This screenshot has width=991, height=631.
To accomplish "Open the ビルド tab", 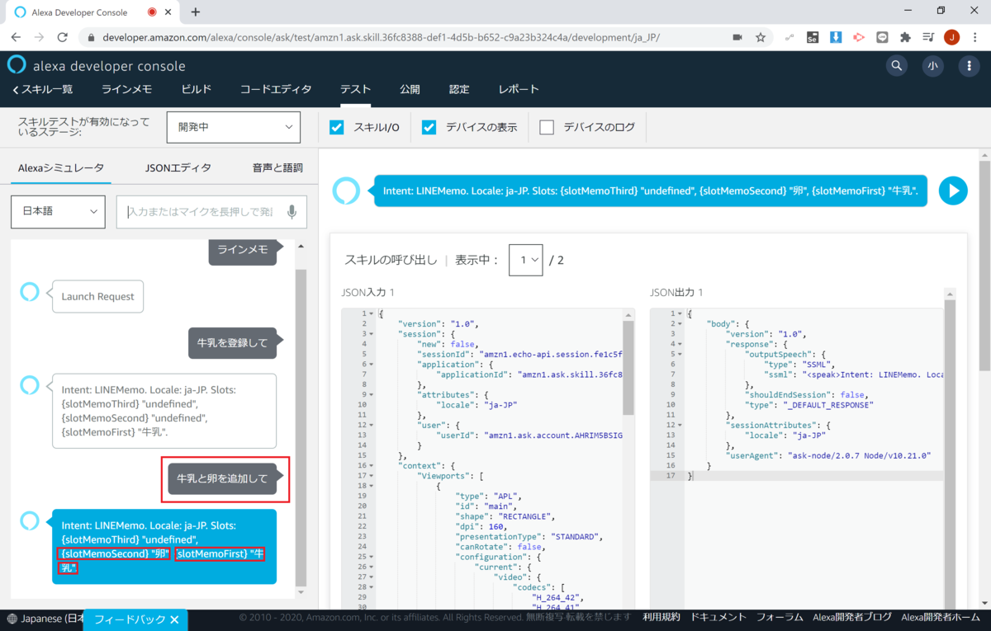I will click(197, 89).
